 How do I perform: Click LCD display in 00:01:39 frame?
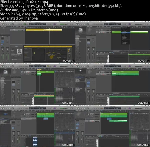tap(37, 24)
